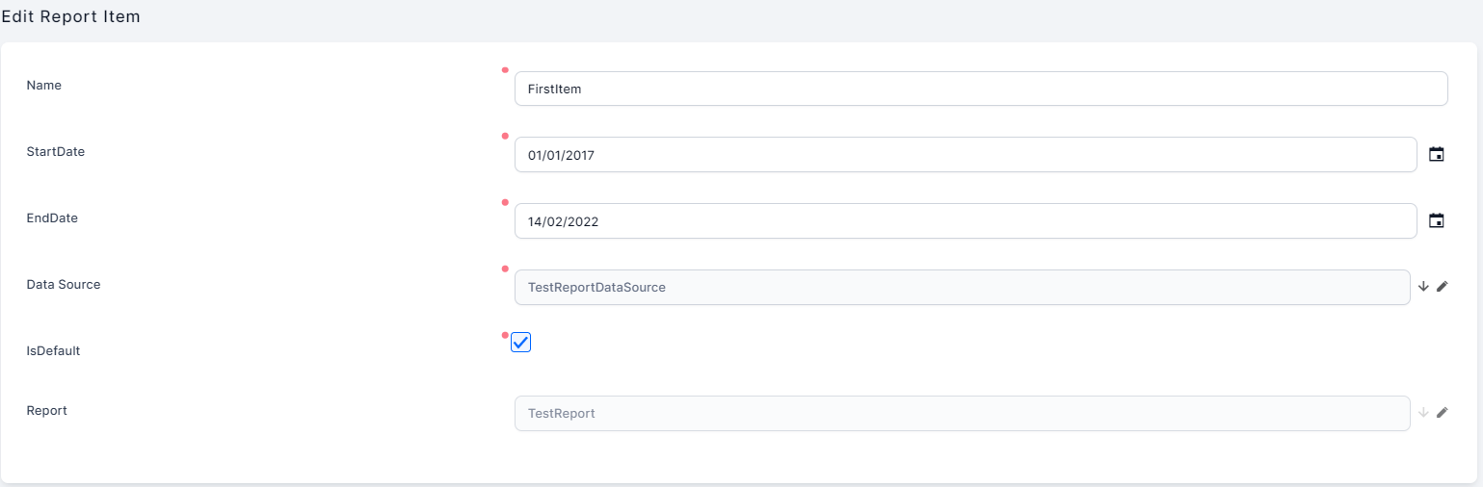Click the Name field label
Screen dimensions: 1483x487
(43, 86)
